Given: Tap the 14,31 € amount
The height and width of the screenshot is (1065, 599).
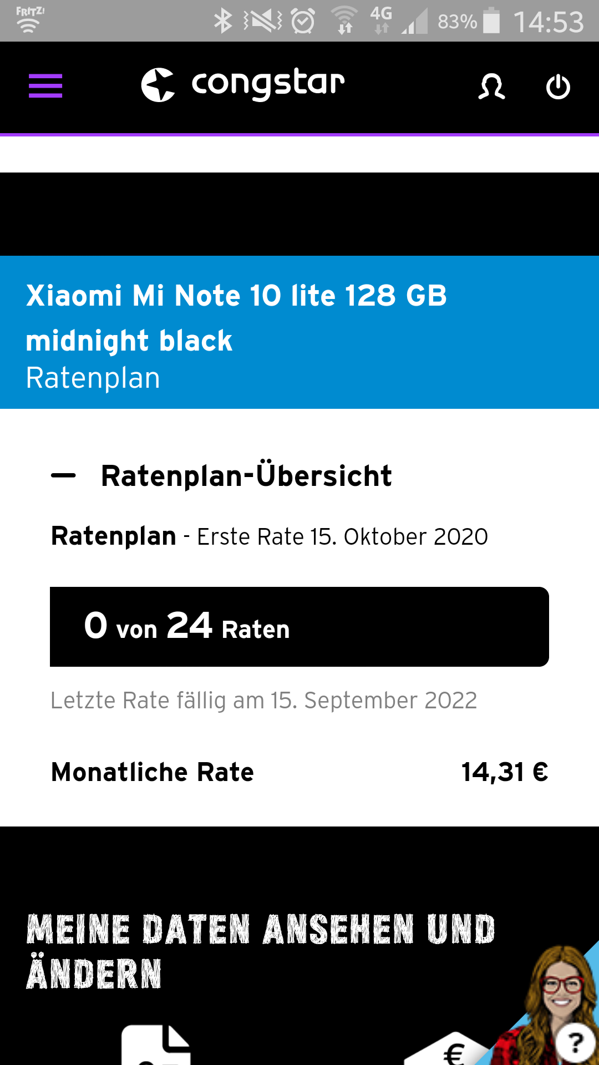Looking at the screenshot, I should 504,772.
